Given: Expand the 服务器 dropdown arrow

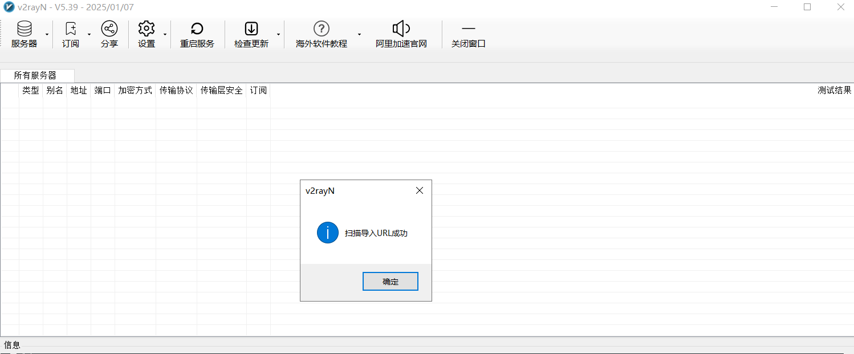Looking at the screenshot, I should coord(47,34).
